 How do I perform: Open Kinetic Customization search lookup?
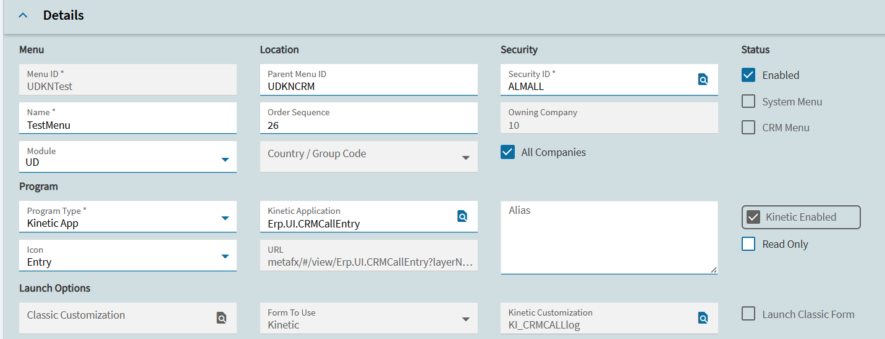[x=703, y=318]
